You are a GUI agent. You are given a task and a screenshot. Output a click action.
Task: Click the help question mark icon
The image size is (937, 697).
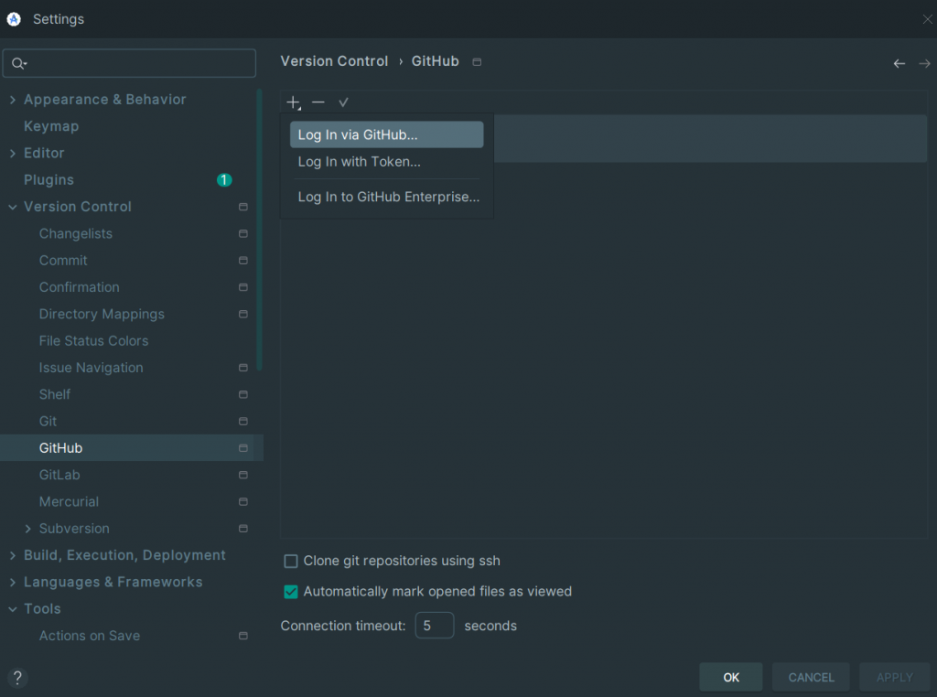pos(17,677)
